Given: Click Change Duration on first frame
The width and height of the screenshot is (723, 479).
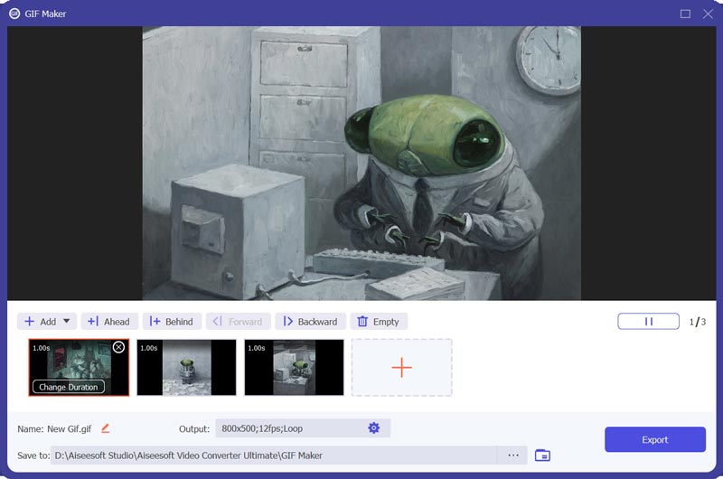Looking at the screenshot, I should [x=69, y=387].
